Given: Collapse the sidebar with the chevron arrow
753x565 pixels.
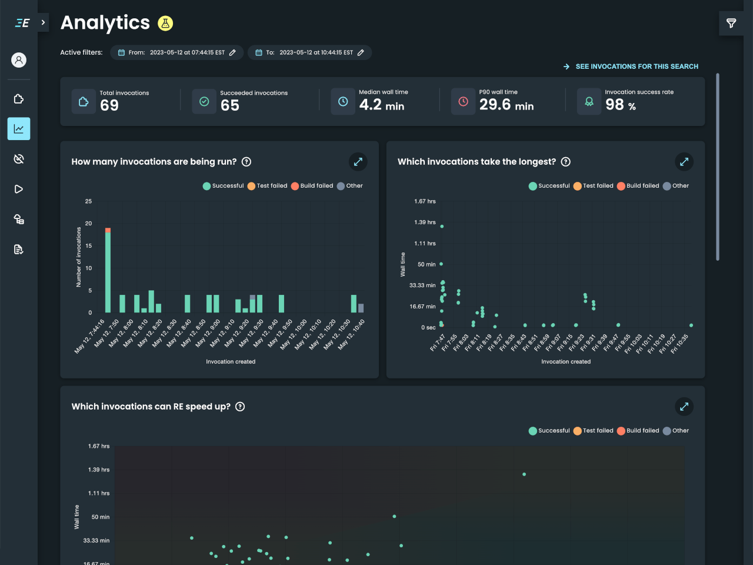Looking at the screenshot, I should pyautogui.click(x=42, y=23).
